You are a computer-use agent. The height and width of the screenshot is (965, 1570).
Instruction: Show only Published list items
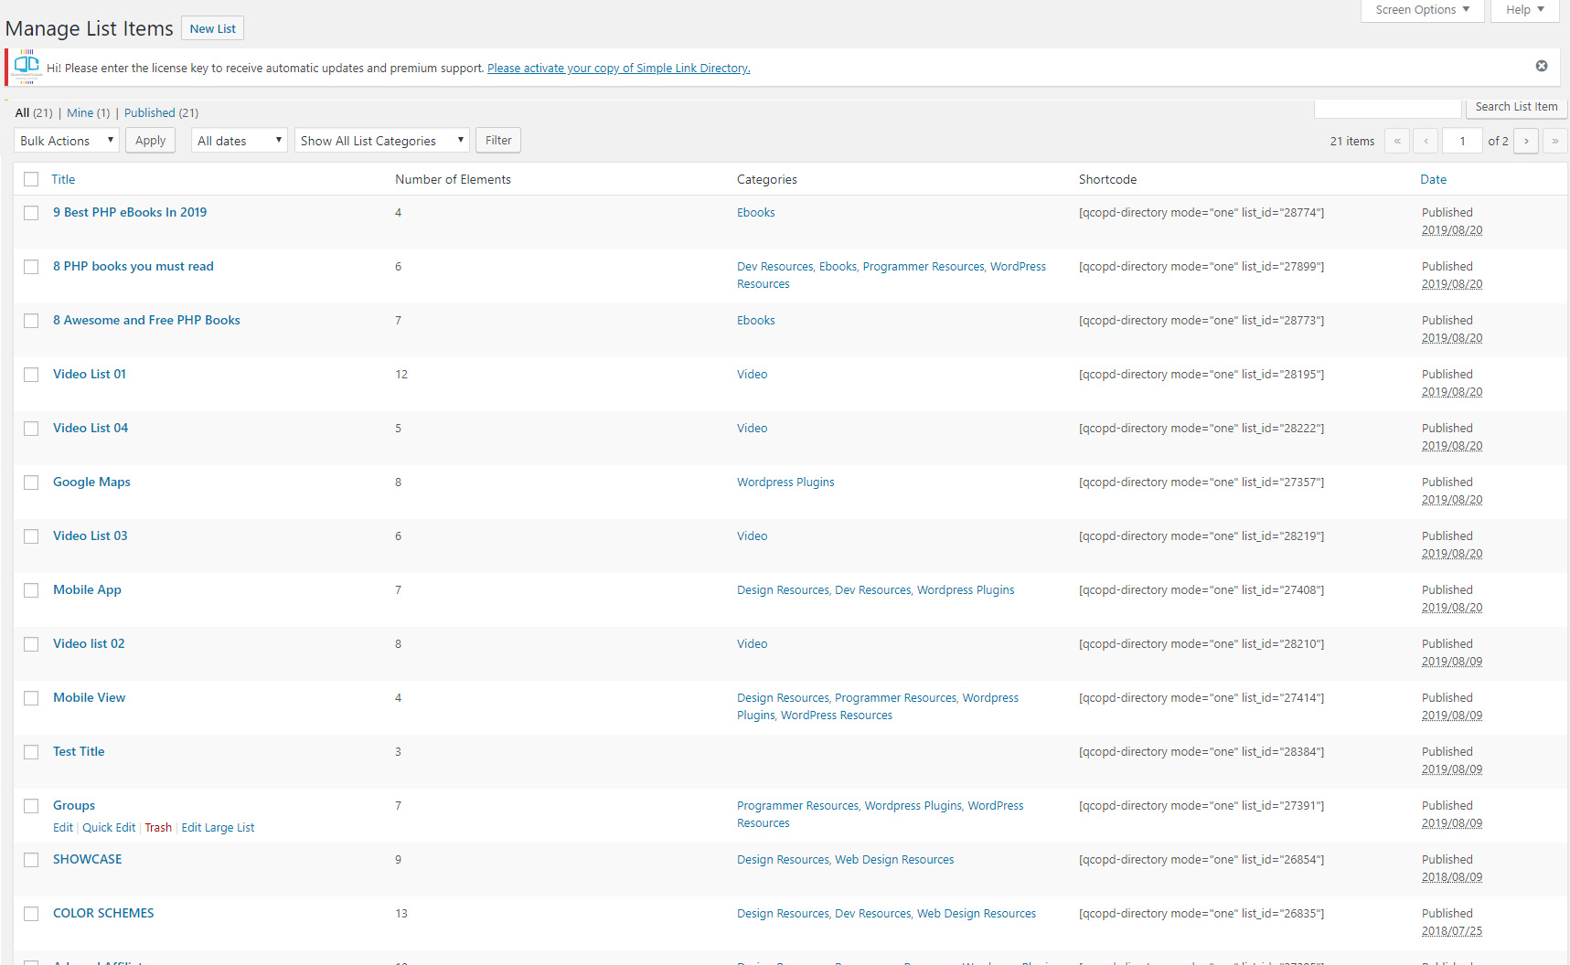click(150, 113)
